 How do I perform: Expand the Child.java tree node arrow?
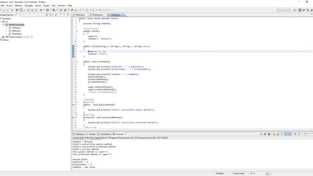(6, 28)
